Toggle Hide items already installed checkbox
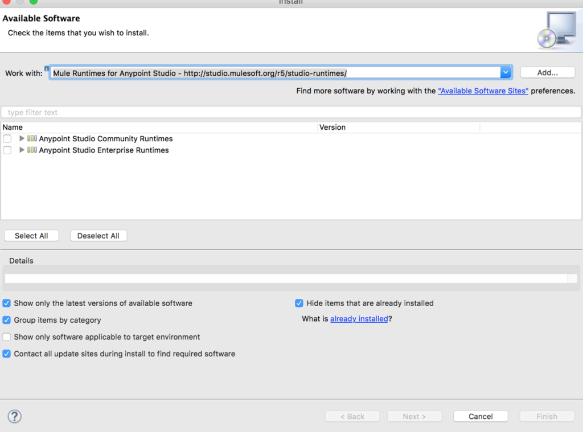Screen dimensions: 583x432 point(299,303)
